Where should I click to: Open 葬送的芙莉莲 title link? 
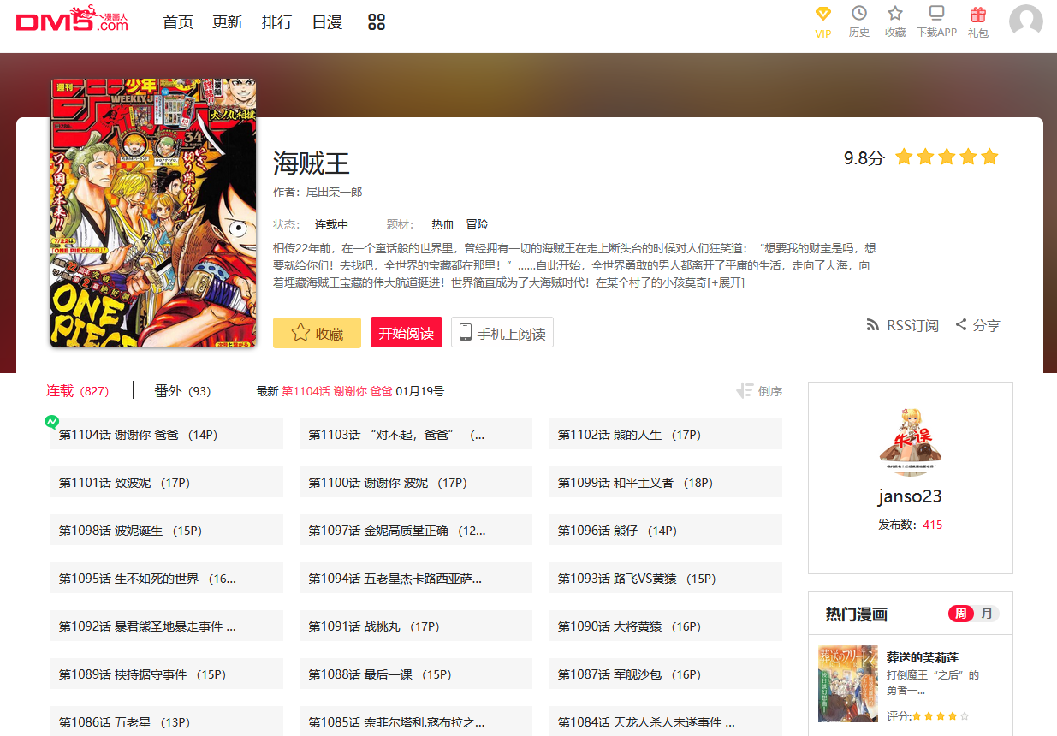tap(923, 657)
